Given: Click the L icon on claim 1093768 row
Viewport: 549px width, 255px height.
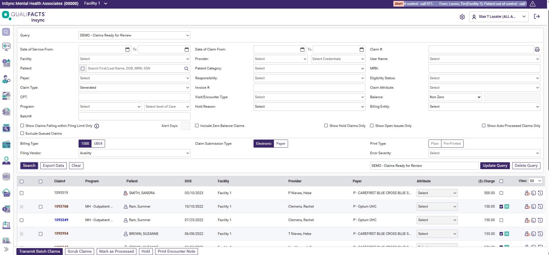Looking at the screenshot, I should (533, 206).
